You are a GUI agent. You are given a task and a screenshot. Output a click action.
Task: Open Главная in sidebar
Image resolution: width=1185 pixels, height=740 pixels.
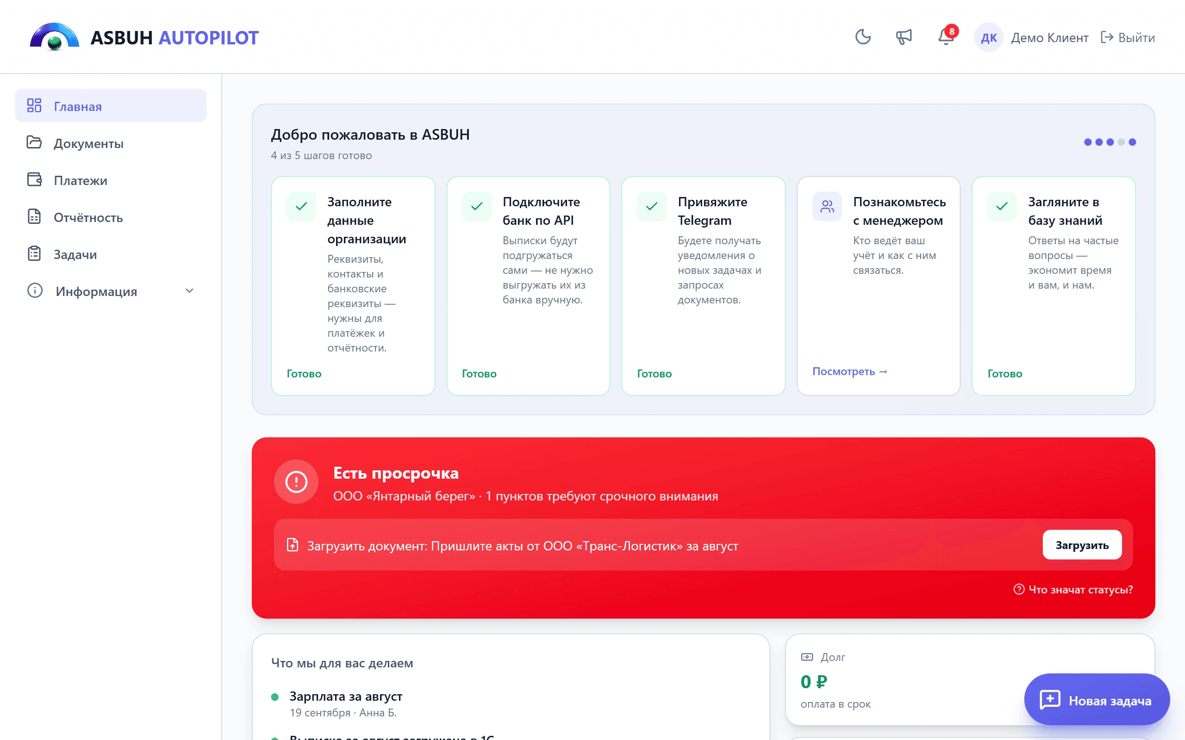pyautogui.click(x=111, y=106)
